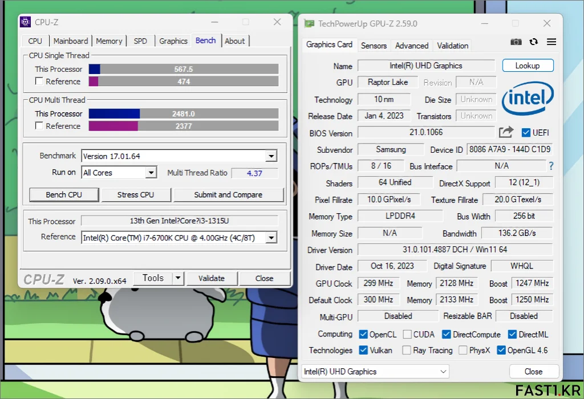584x399 pixels.
Task: Click the GPU Clock 299 MHz field
Action: pos(378,283)
